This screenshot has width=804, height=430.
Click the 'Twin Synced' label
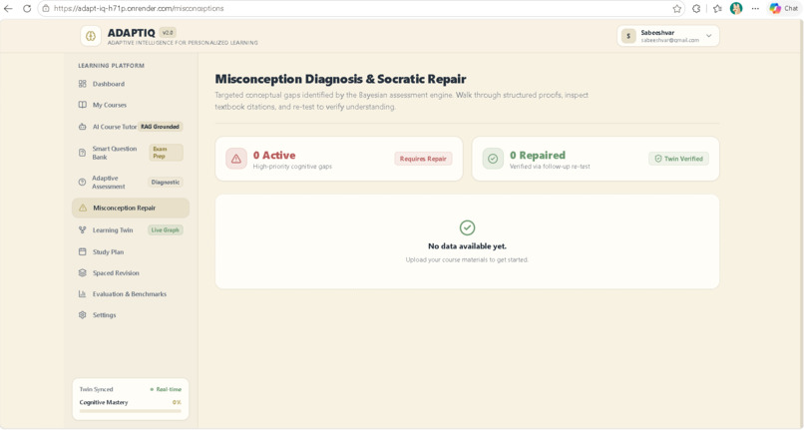[97, 389]
